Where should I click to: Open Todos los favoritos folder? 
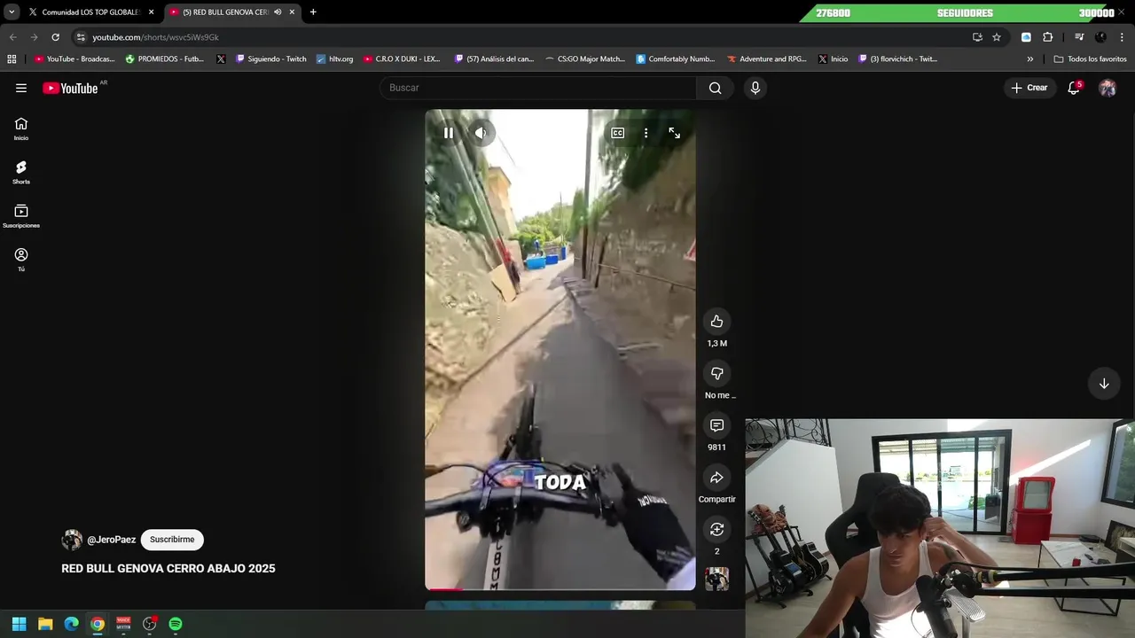pyautogui.click(x=1090, y=59)
